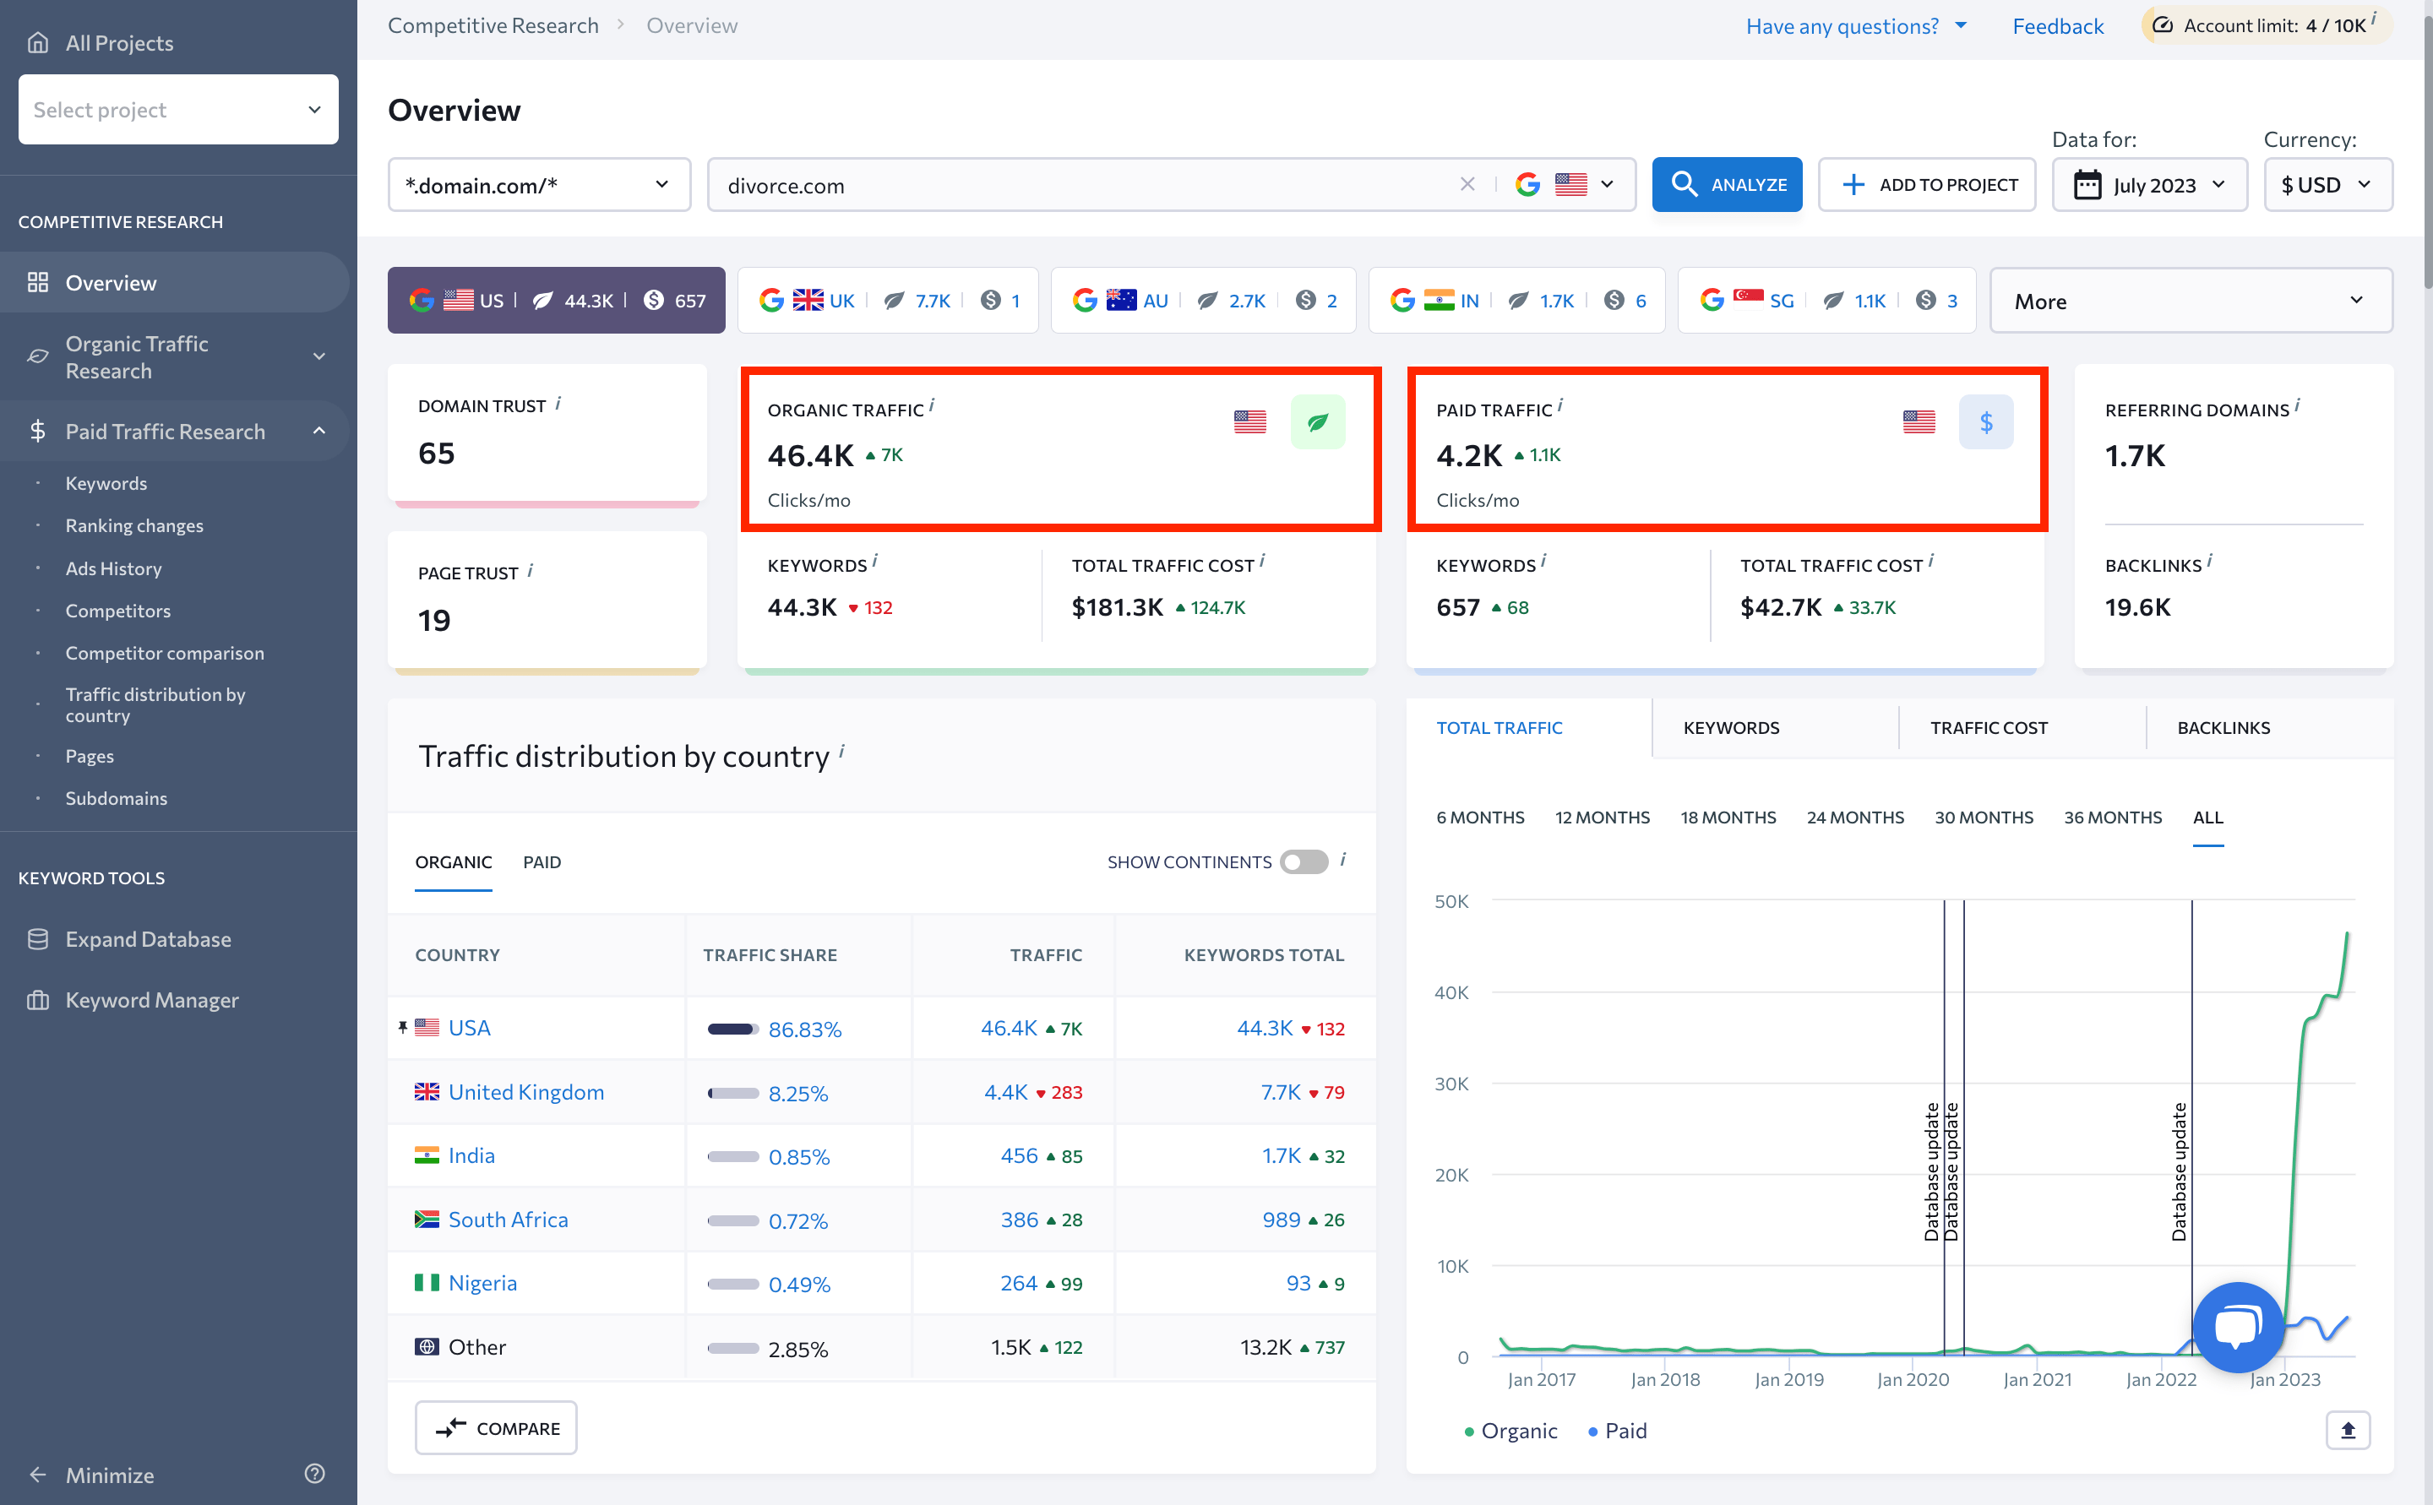Image resolution: width=2433 pixels, height=1505 pixels.
Task: Click the download/export icon bottom right
Action: 2349,1431
